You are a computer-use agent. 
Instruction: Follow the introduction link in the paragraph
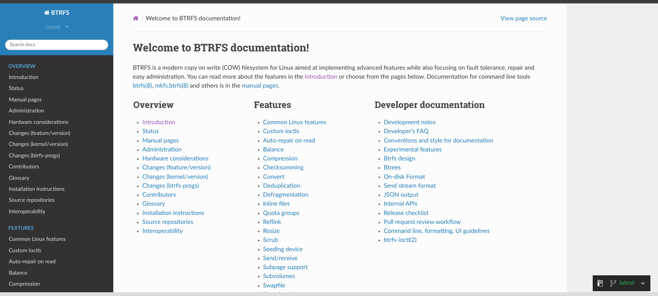[321, 76]
